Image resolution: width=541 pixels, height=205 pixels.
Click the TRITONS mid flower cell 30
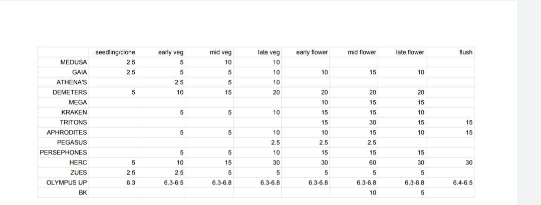coord(354,122)
